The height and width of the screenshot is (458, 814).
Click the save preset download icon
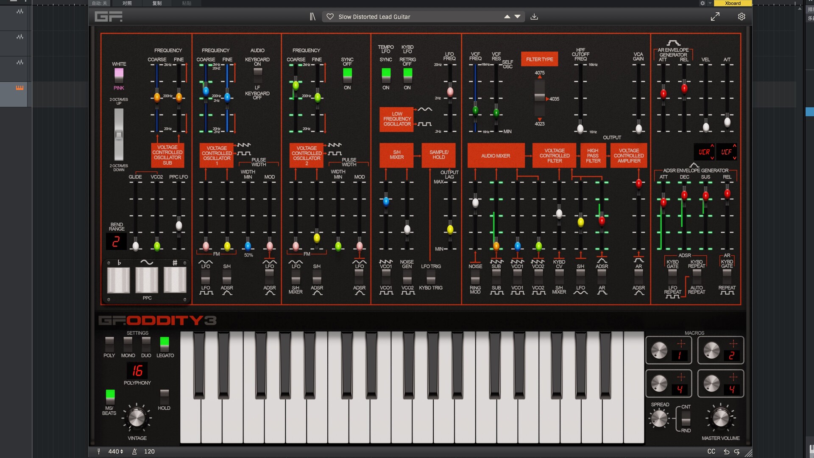[534, 17]
